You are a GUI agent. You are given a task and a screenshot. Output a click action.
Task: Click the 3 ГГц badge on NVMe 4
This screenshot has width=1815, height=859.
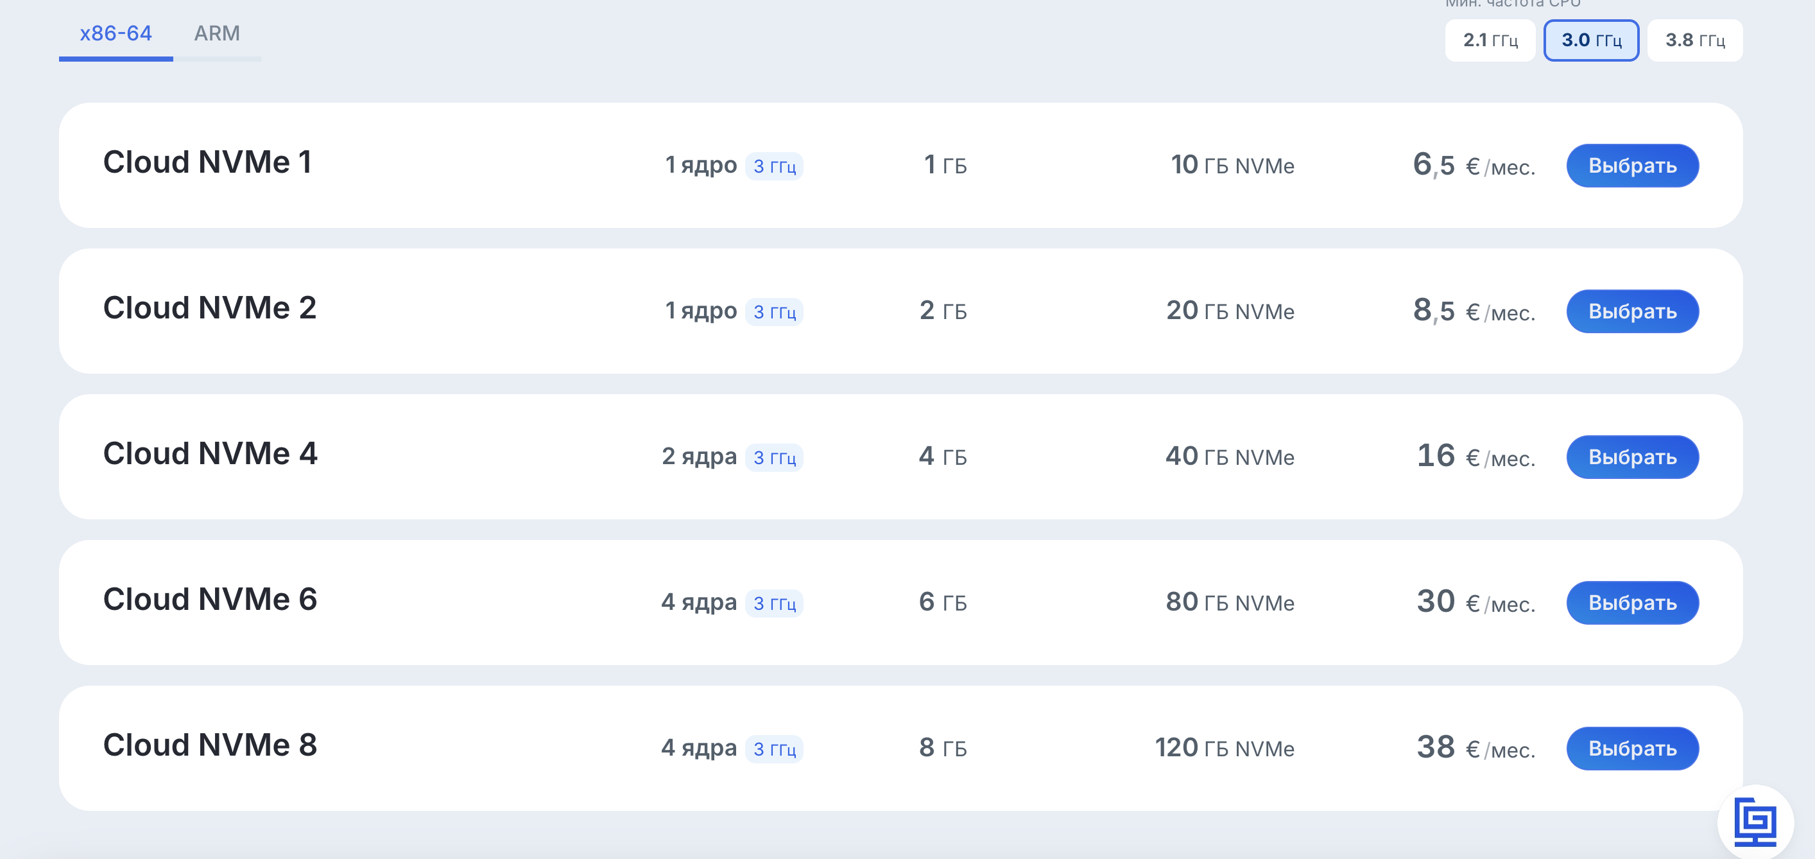pos(775,458)
